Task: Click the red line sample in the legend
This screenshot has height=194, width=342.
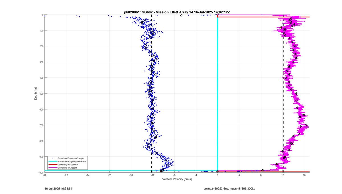Action: click(x=52, y=165)
